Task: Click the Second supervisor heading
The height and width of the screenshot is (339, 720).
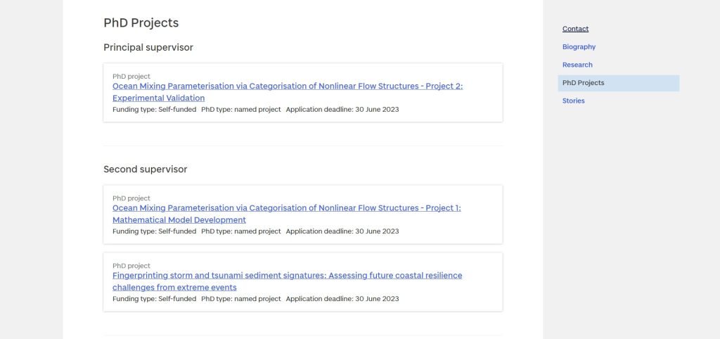Action: click(145, 169)
